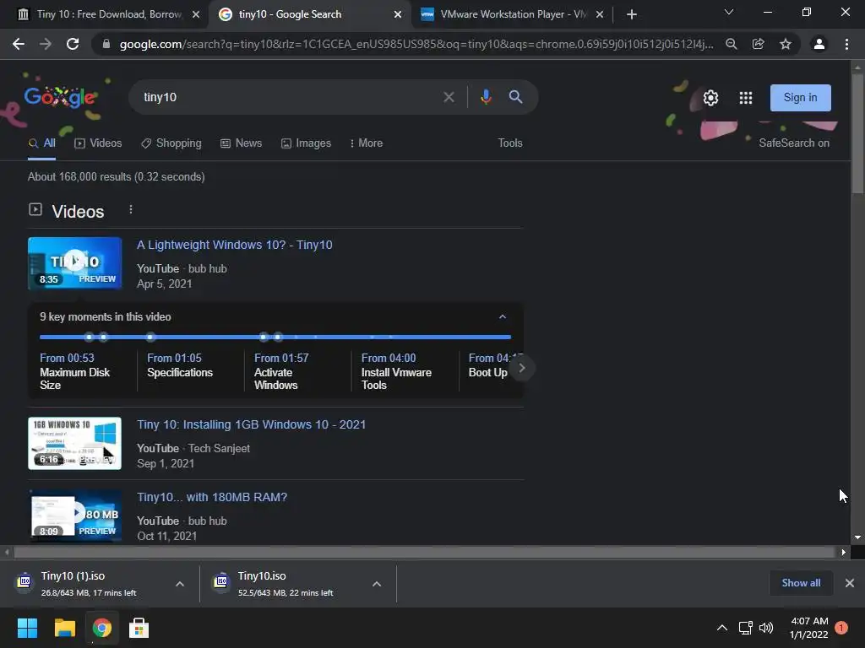Open SafeSearch on settings
865x648 pixels.
point(794,143)
